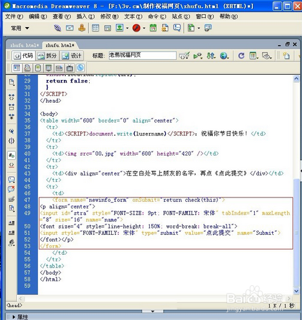302x320 pixels.
Task: Click the Templates insert icon
Action: [x=191, y=28]
